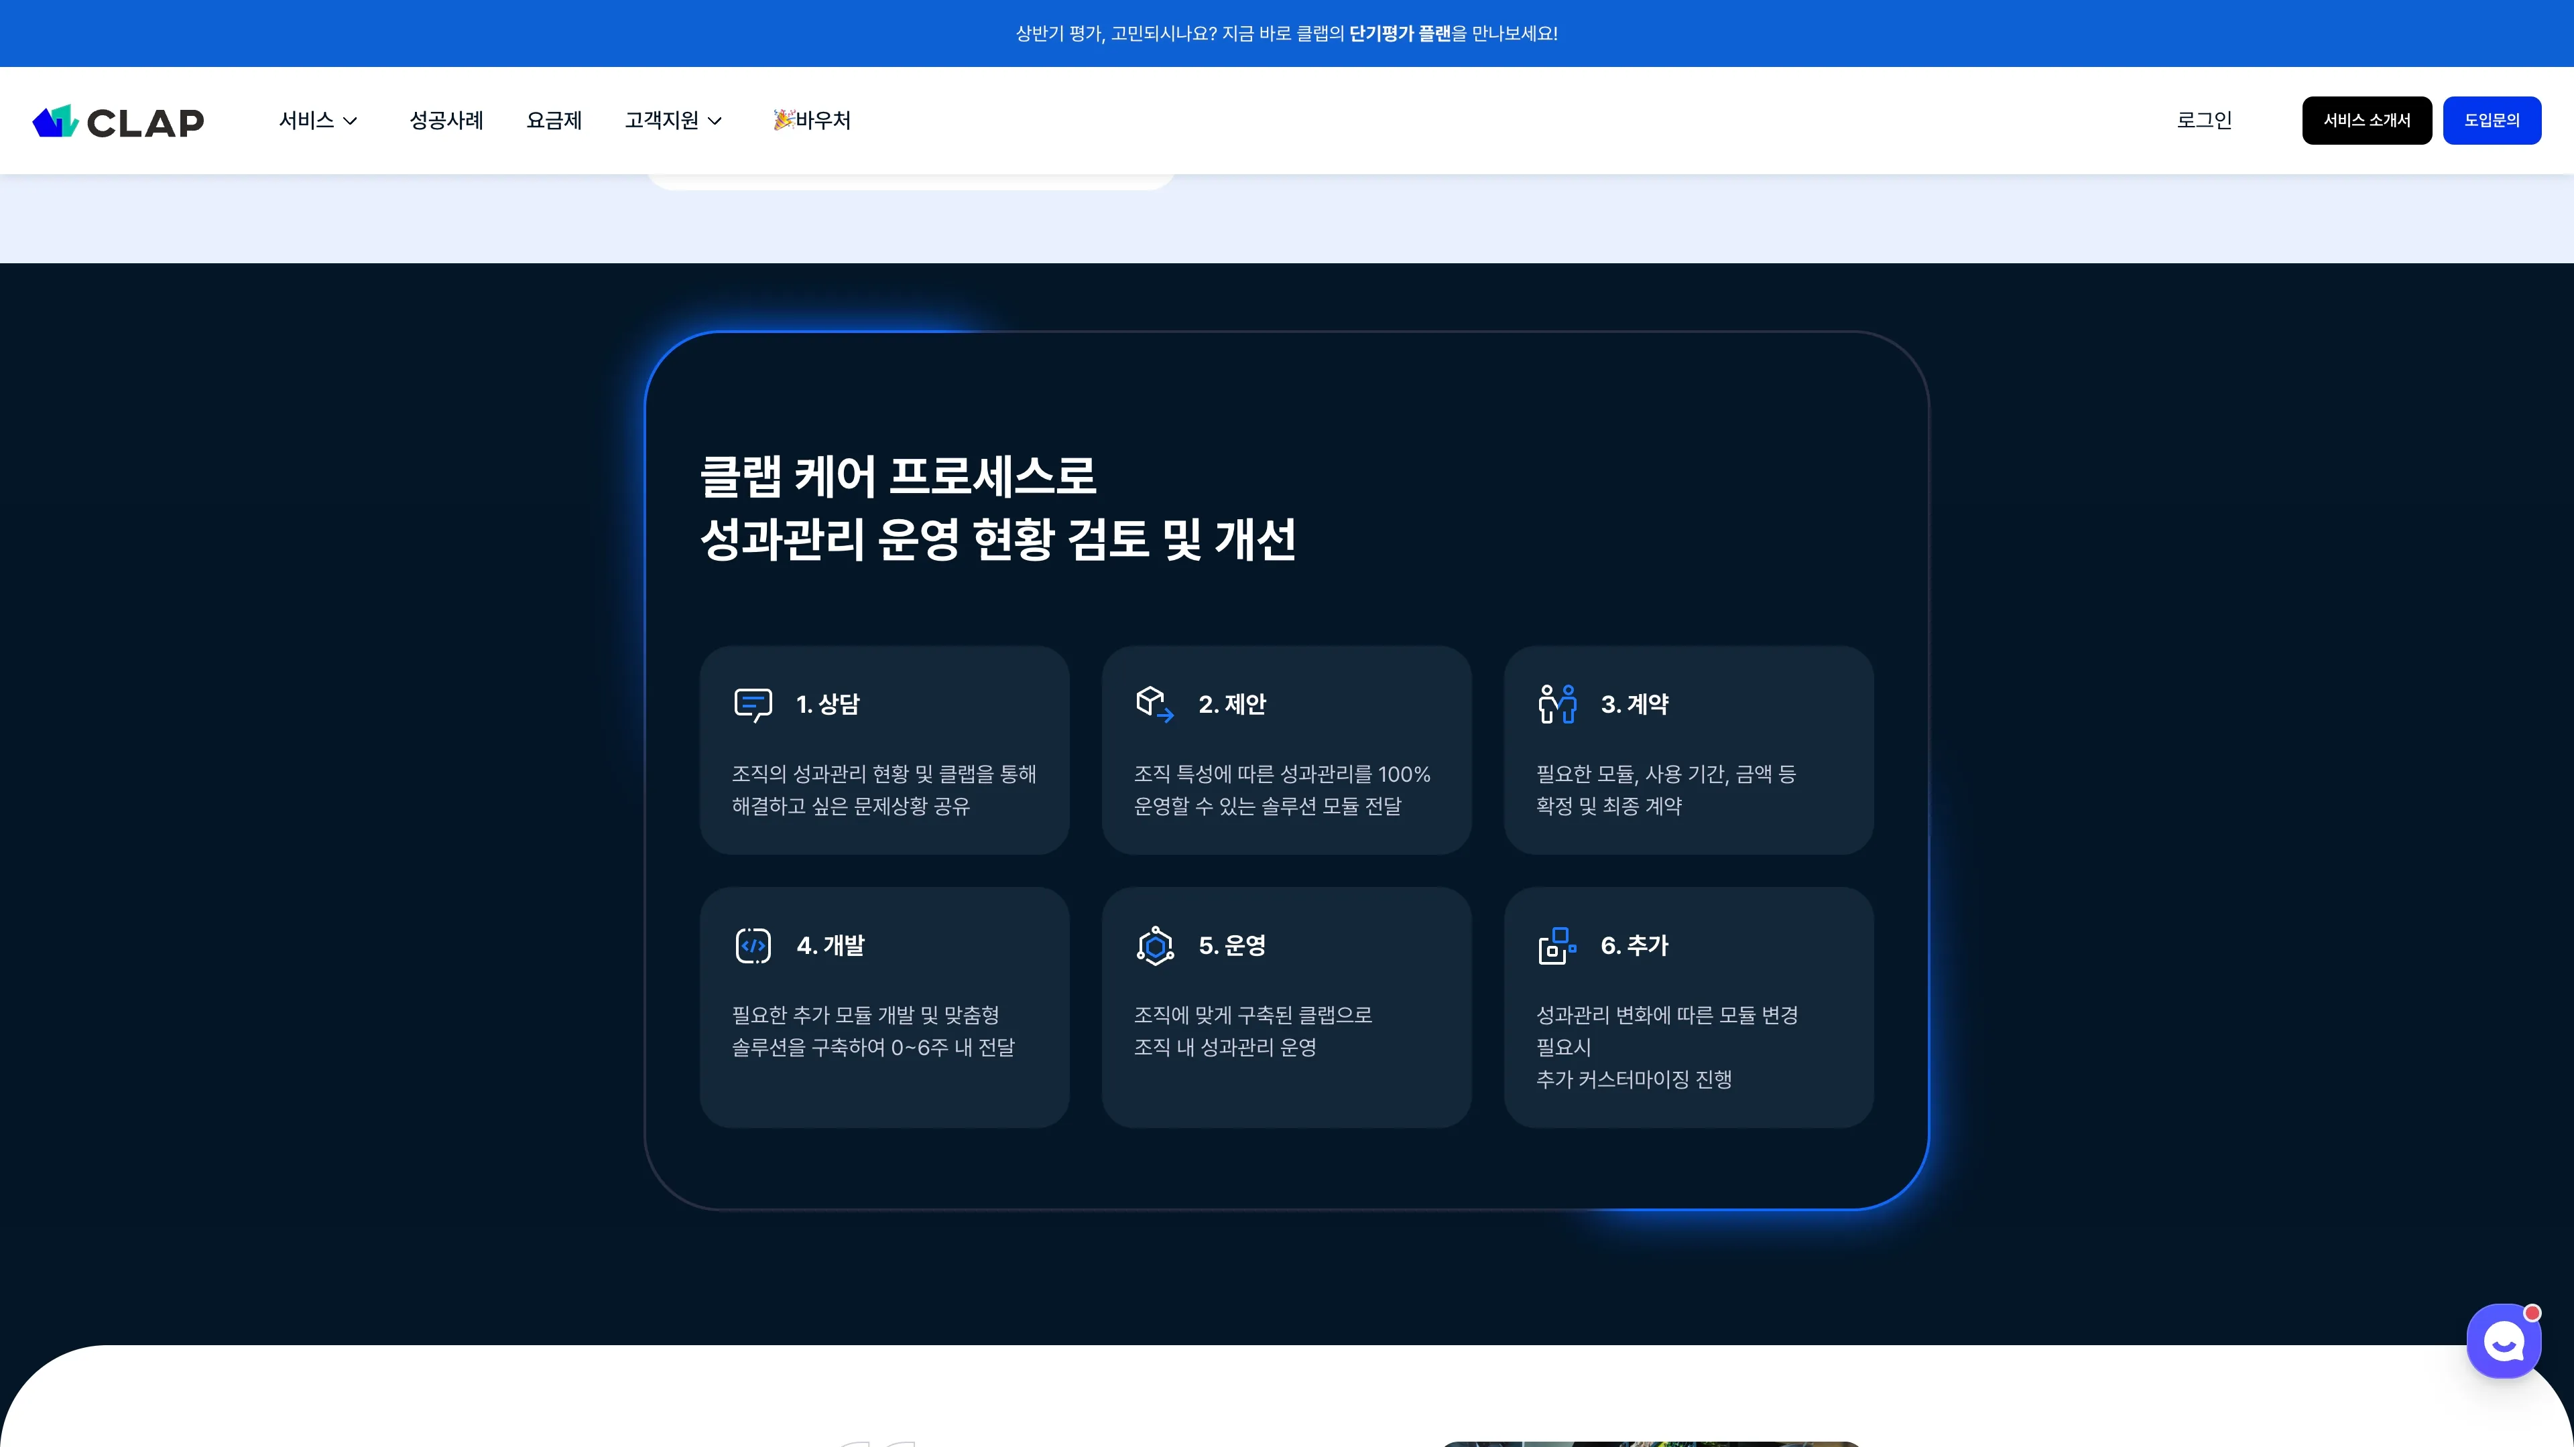
Task: Click the 3. 계약 card title
Action: pyautogui.click(x=1635, y=704)
